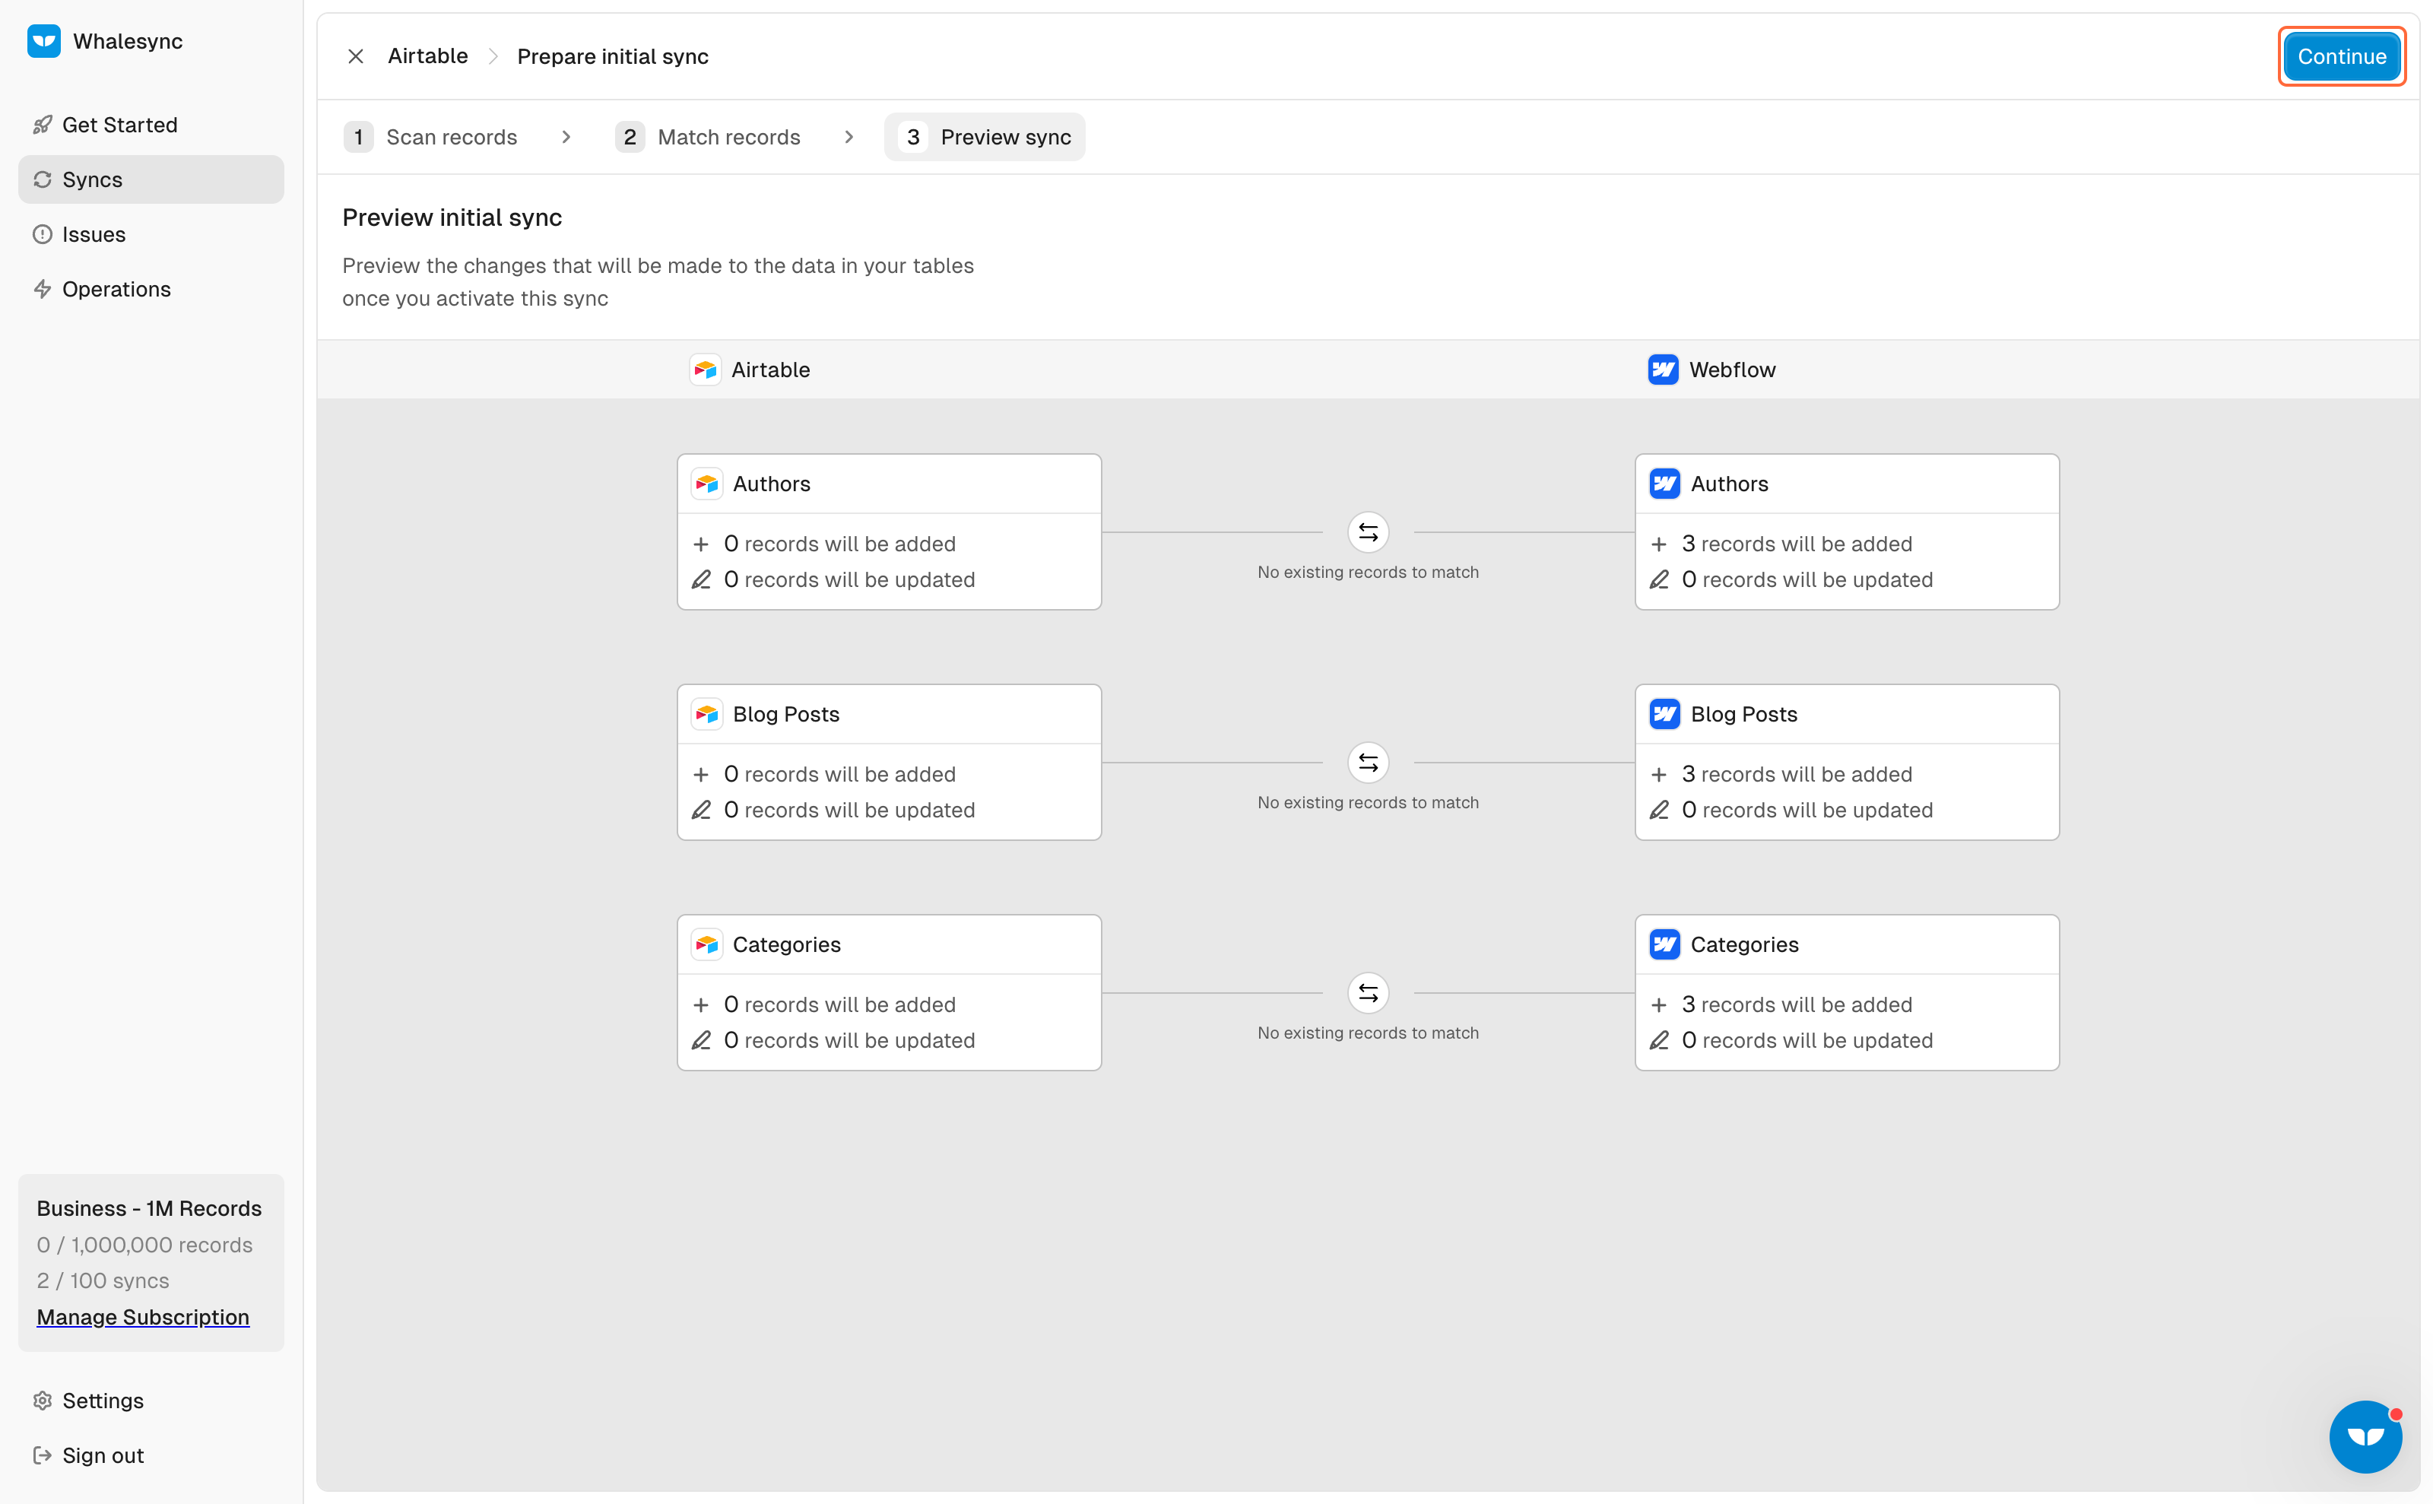Screen dimensions: 2433x1504
Task: Click the breadcrumb chevron after Airtable
Action: (493, 56)
